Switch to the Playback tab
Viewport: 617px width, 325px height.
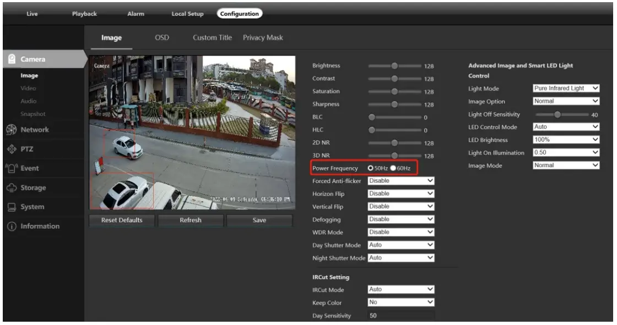[x=84, y=14]
